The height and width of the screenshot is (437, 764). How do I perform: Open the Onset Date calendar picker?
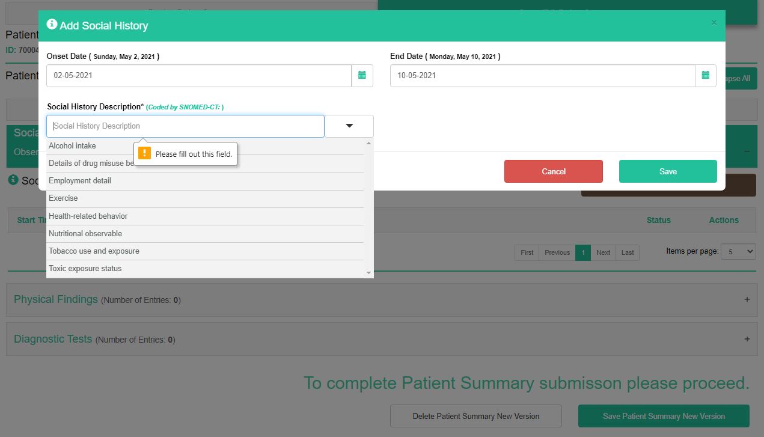362,76
